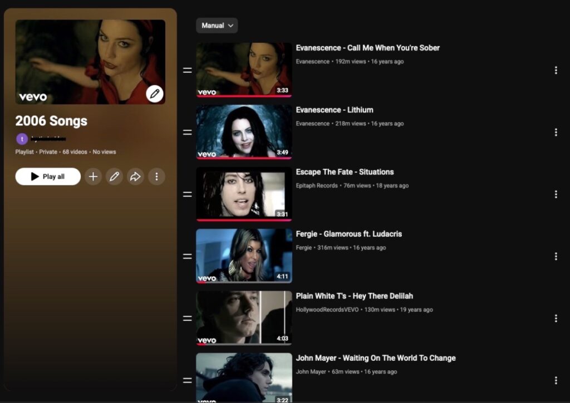Open the Evanescence - Lithium video title
Image resolution: width=570 pixels, height=403 pixels.
(335, 110)
